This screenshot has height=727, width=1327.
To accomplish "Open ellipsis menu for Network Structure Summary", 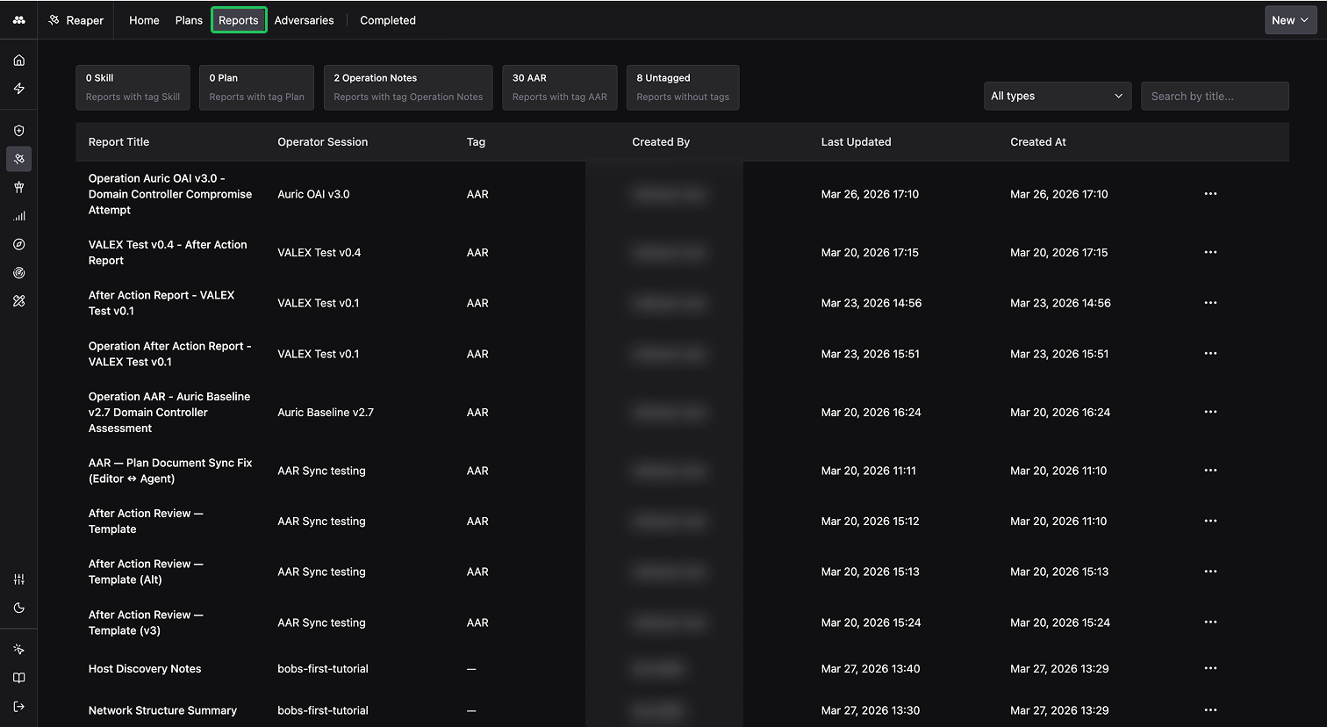I will (1210, 710).
